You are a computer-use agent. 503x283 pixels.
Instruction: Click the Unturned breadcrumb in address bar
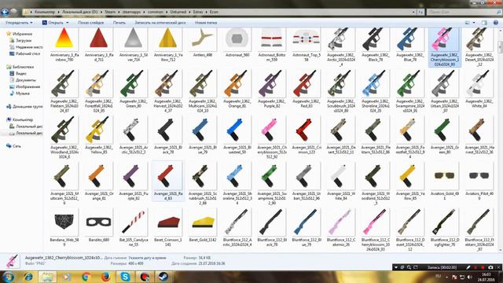tap(178, 12)
